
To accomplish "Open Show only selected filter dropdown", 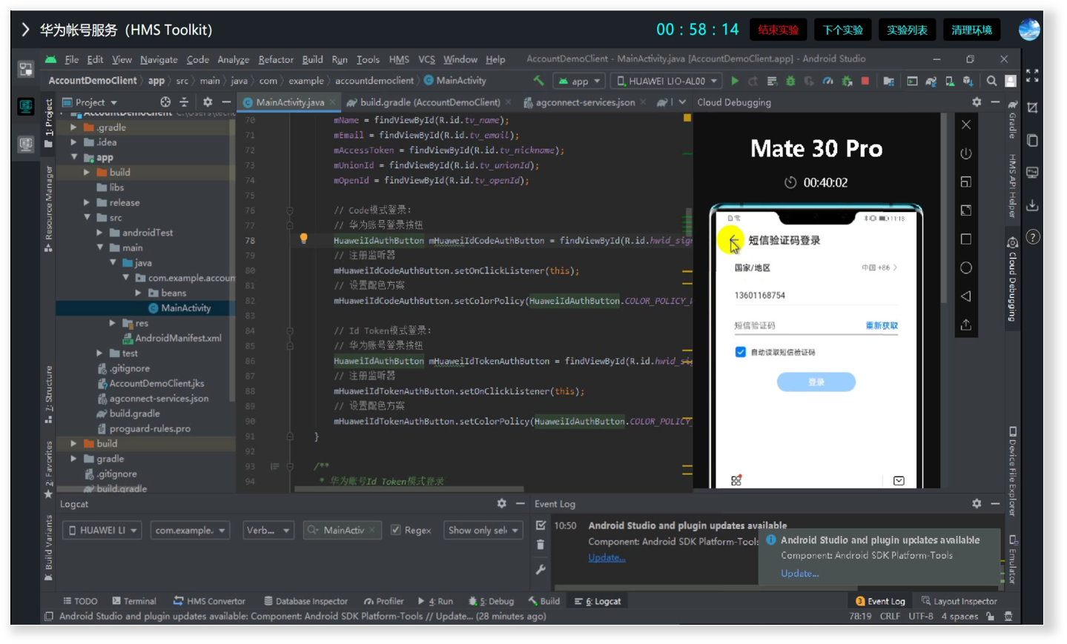I will (x=483, y=530).
